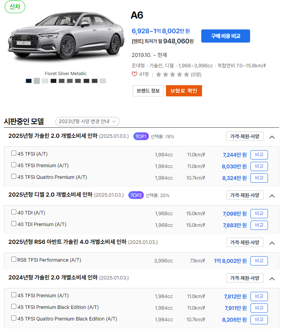This screenshot has width=285, height=329.
Task: Check the 40 TDI Premium (A/T) checkbox
Action: [x=14, y=223]
